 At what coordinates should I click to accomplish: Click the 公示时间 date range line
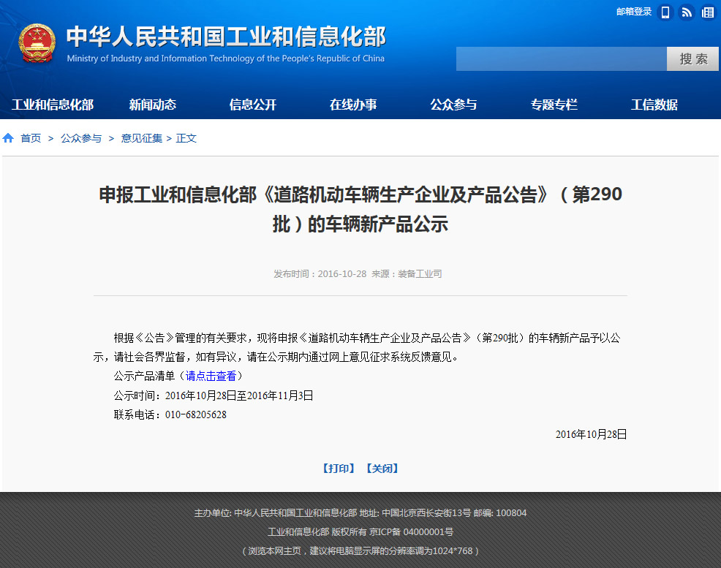[x=214, y=395]
